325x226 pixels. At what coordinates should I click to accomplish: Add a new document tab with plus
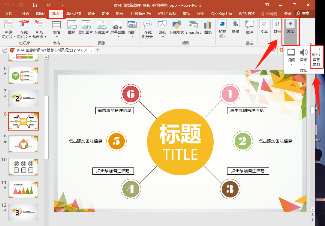98,50
